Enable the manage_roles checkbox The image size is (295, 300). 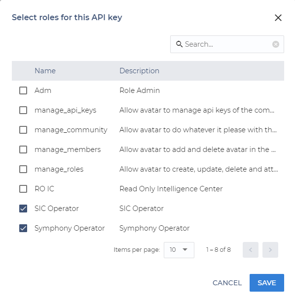[x=23, y=169]
